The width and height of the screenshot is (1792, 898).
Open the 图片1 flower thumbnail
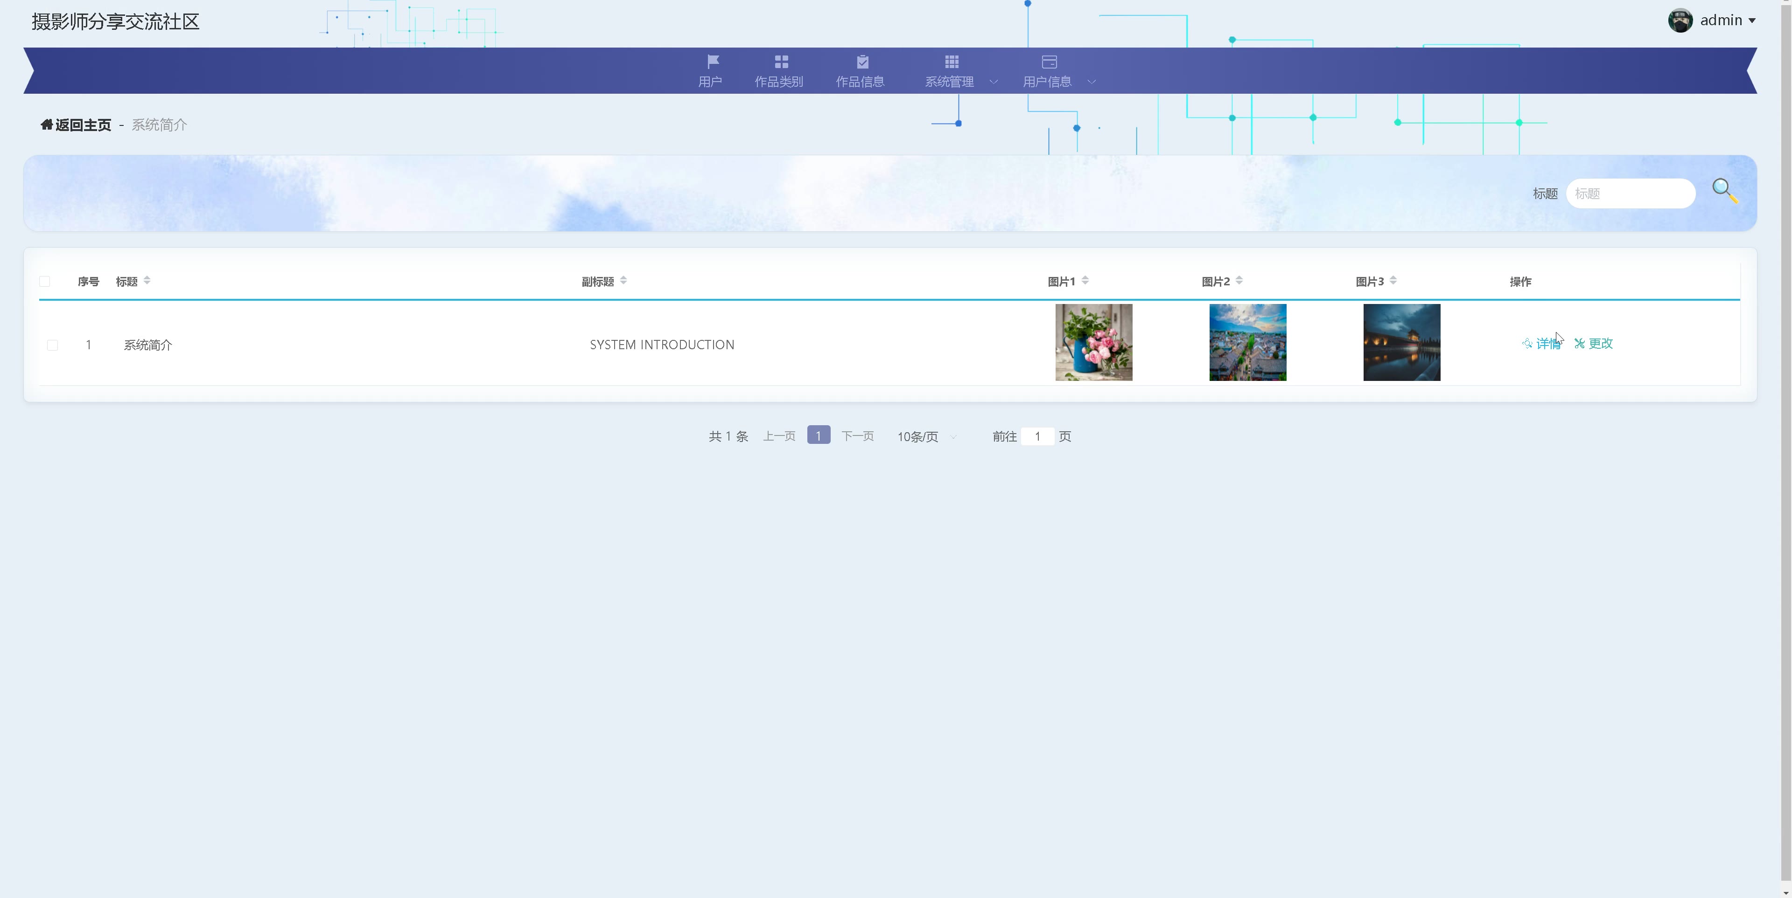[x=1093, y=342]
